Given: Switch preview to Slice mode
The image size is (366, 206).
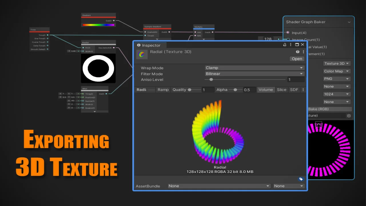Looking at the screenshot, I should point(281,90).
